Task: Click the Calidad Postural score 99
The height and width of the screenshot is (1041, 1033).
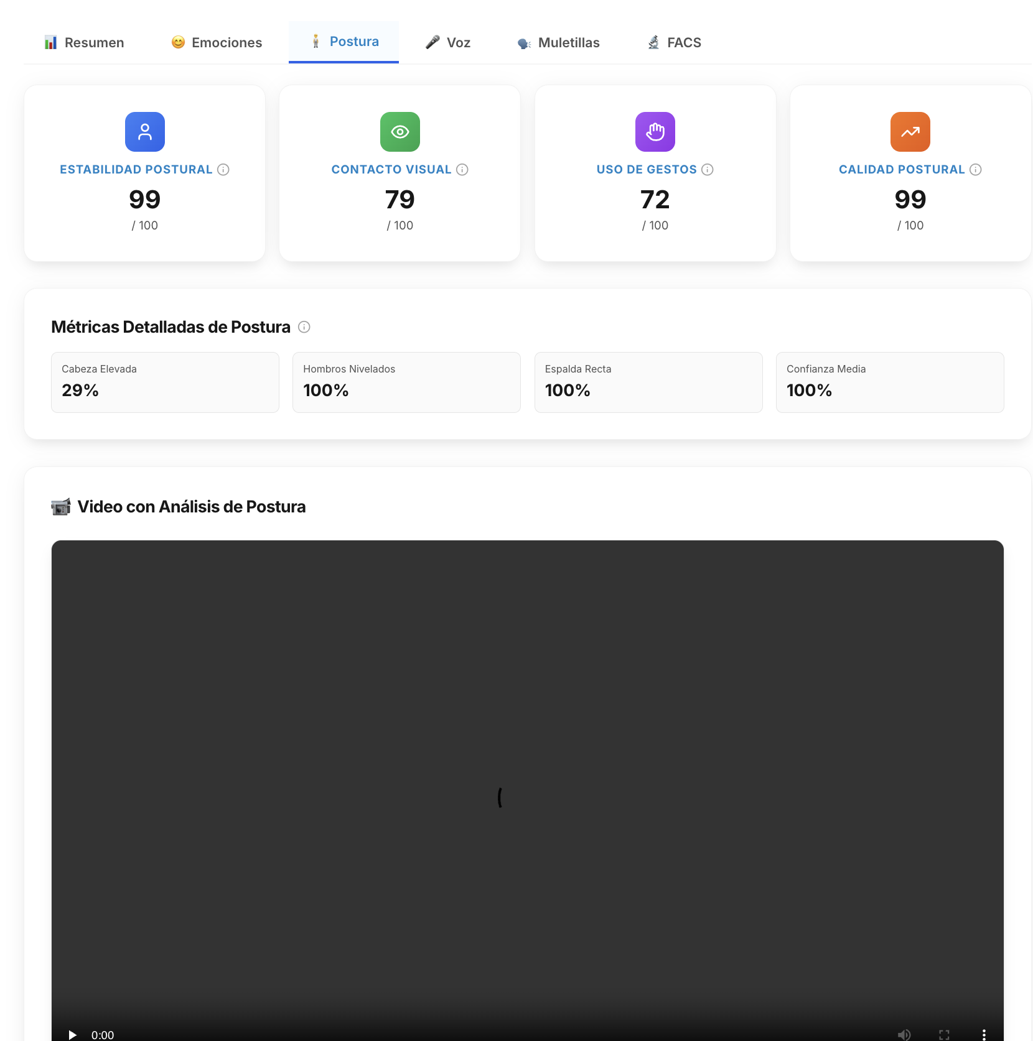Action: pos(910,200)
